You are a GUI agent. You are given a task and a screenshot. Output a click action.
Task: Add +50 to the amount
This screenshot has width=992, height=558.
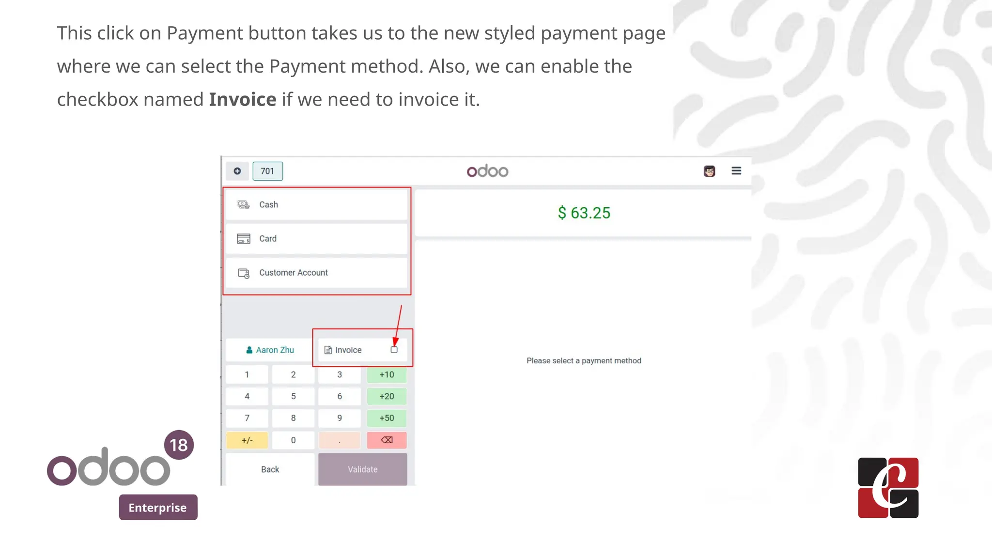pyautogui.click(x=387, y=418)
